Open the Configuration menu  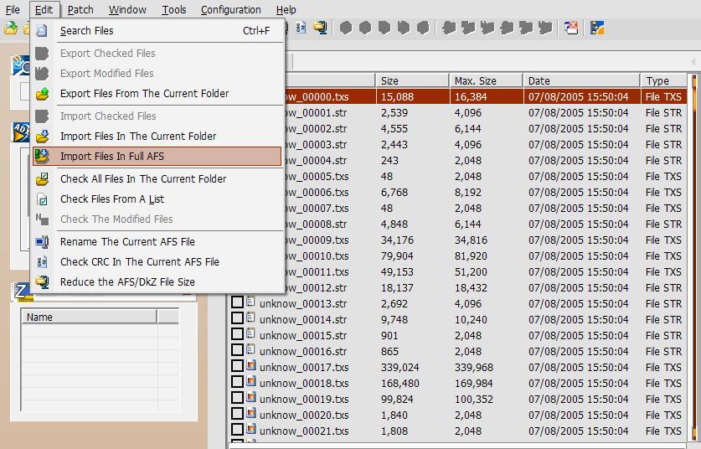231,10
